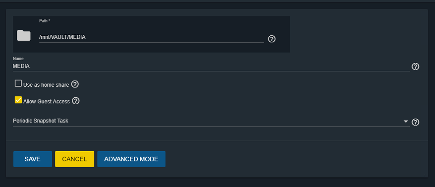Image resolution: width=435 pixels, height=187 pixels.
Task: Open the folder browser icon beside Path
Action: 23,35
